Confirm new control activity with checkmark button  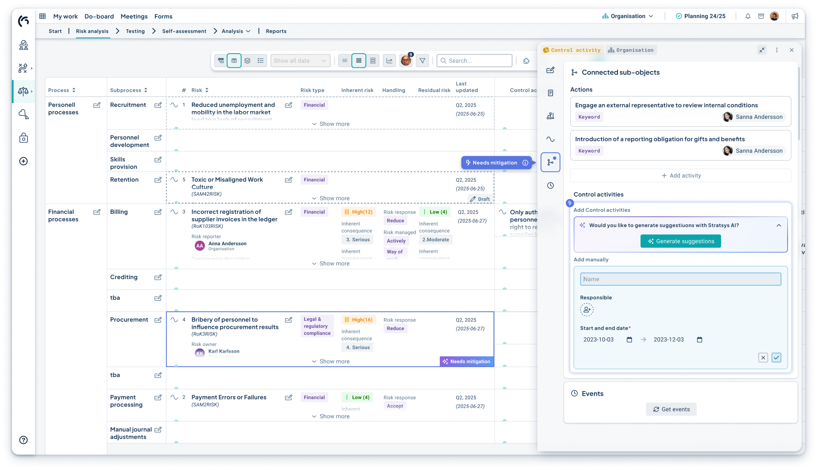(x=776, y=358)
